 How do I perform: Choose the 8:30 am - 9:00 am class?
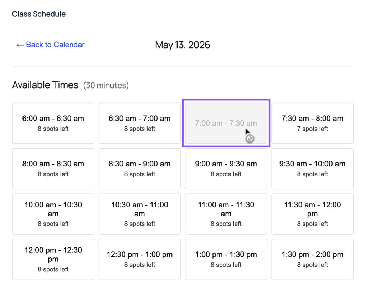point(139,169)
